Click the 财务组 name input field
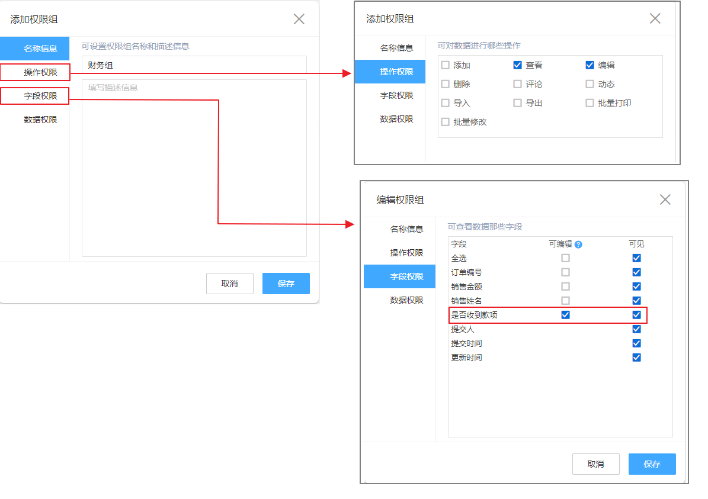The width and height of the screenshot is (708, 499). tap(194, 65)
